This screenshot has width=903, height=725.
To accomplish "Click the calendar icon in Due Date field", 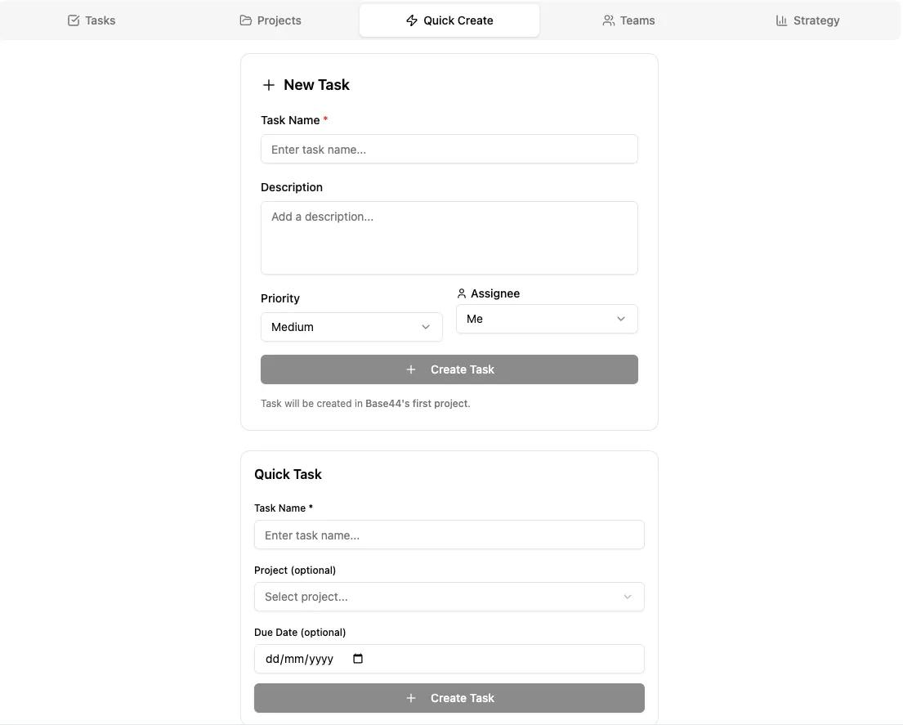I will point(358,658).
